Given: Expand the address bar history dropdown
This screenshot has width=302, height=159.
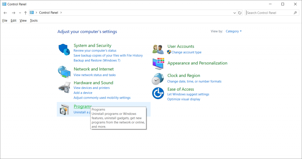Looking at the screenshot, I should coord(234,13).
